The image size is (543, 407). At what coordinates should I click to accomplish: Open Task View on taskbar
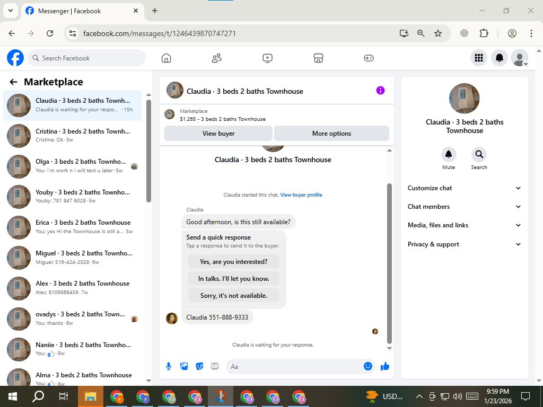pos(64,396)
